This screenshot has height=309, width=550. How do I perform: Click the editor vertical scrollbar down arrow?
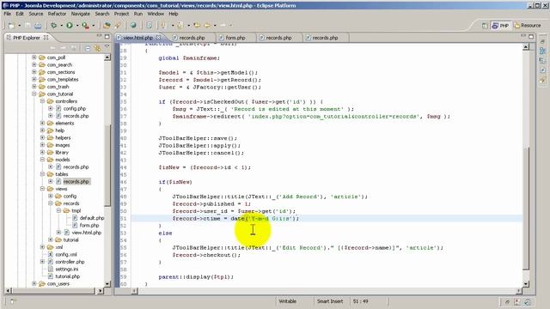tap(526, 283)
